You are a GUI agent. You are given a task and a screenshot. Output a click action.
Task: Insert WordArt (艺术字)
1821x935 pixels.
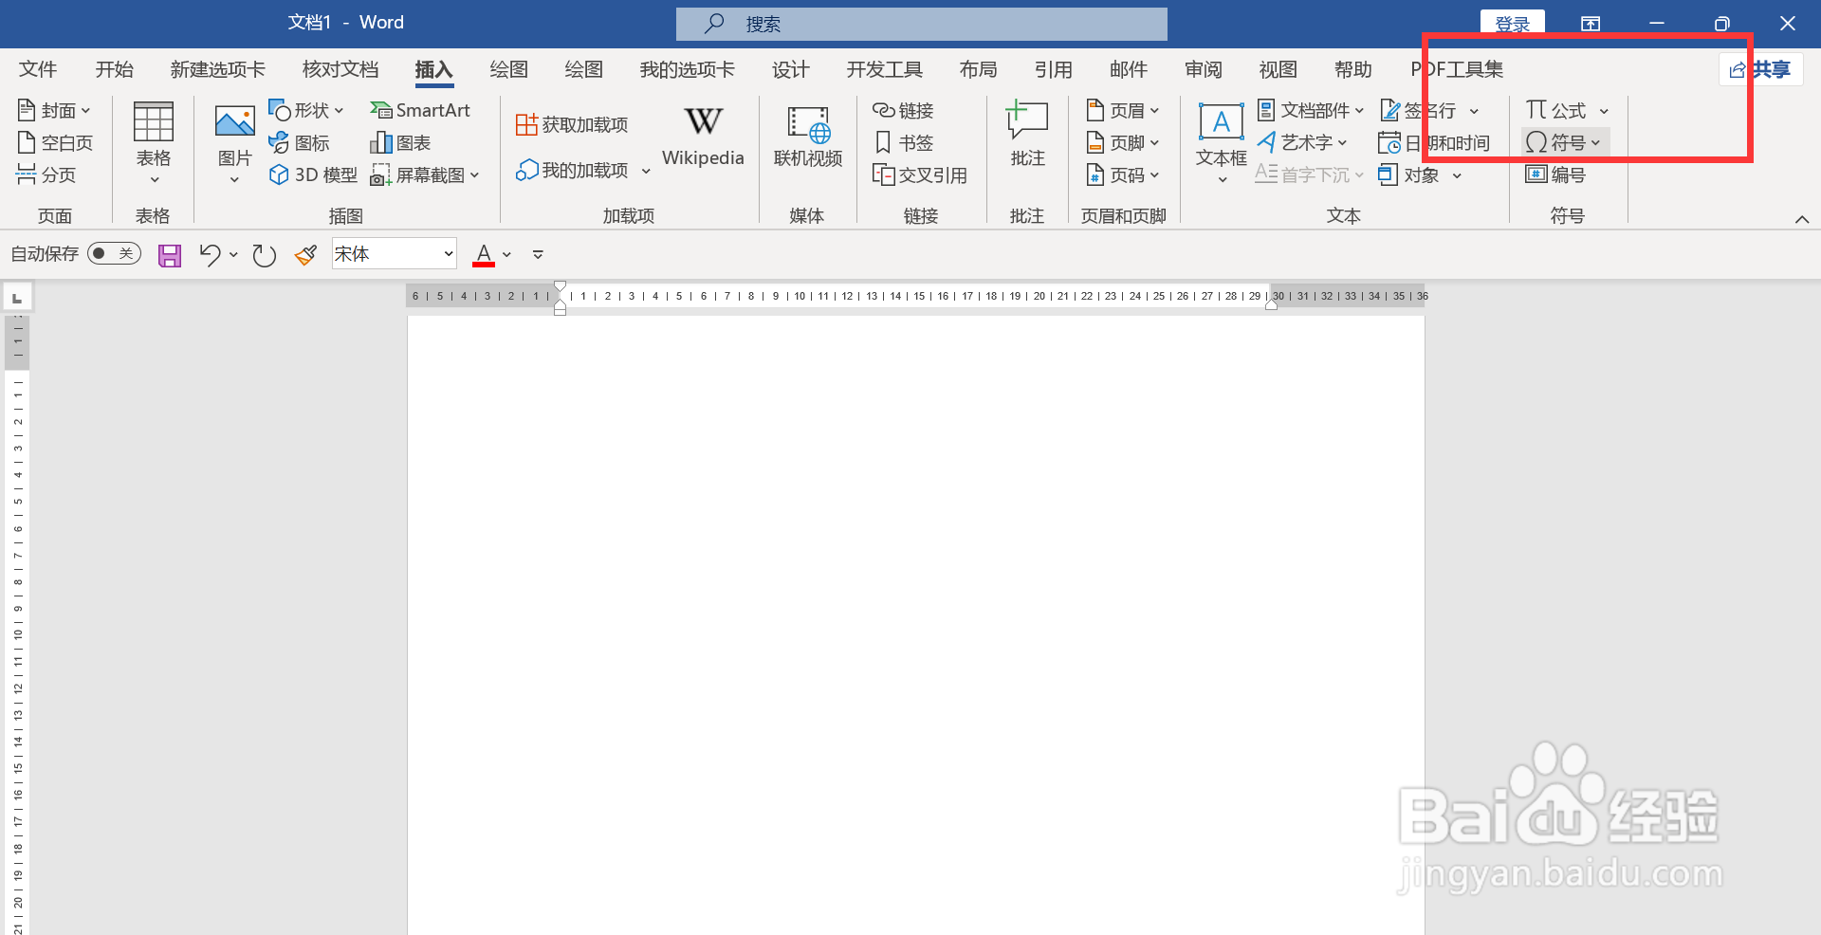click(1302, 143)
